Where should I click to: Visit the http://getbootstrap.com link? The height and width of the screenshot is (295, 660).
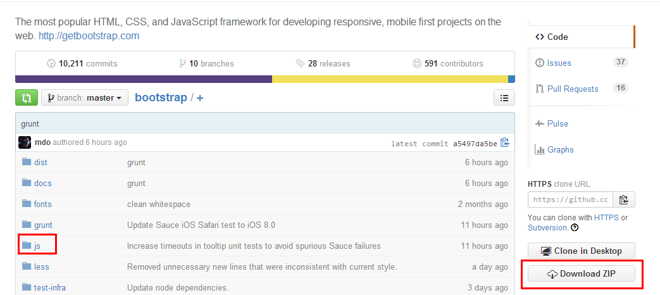(89, 36)
